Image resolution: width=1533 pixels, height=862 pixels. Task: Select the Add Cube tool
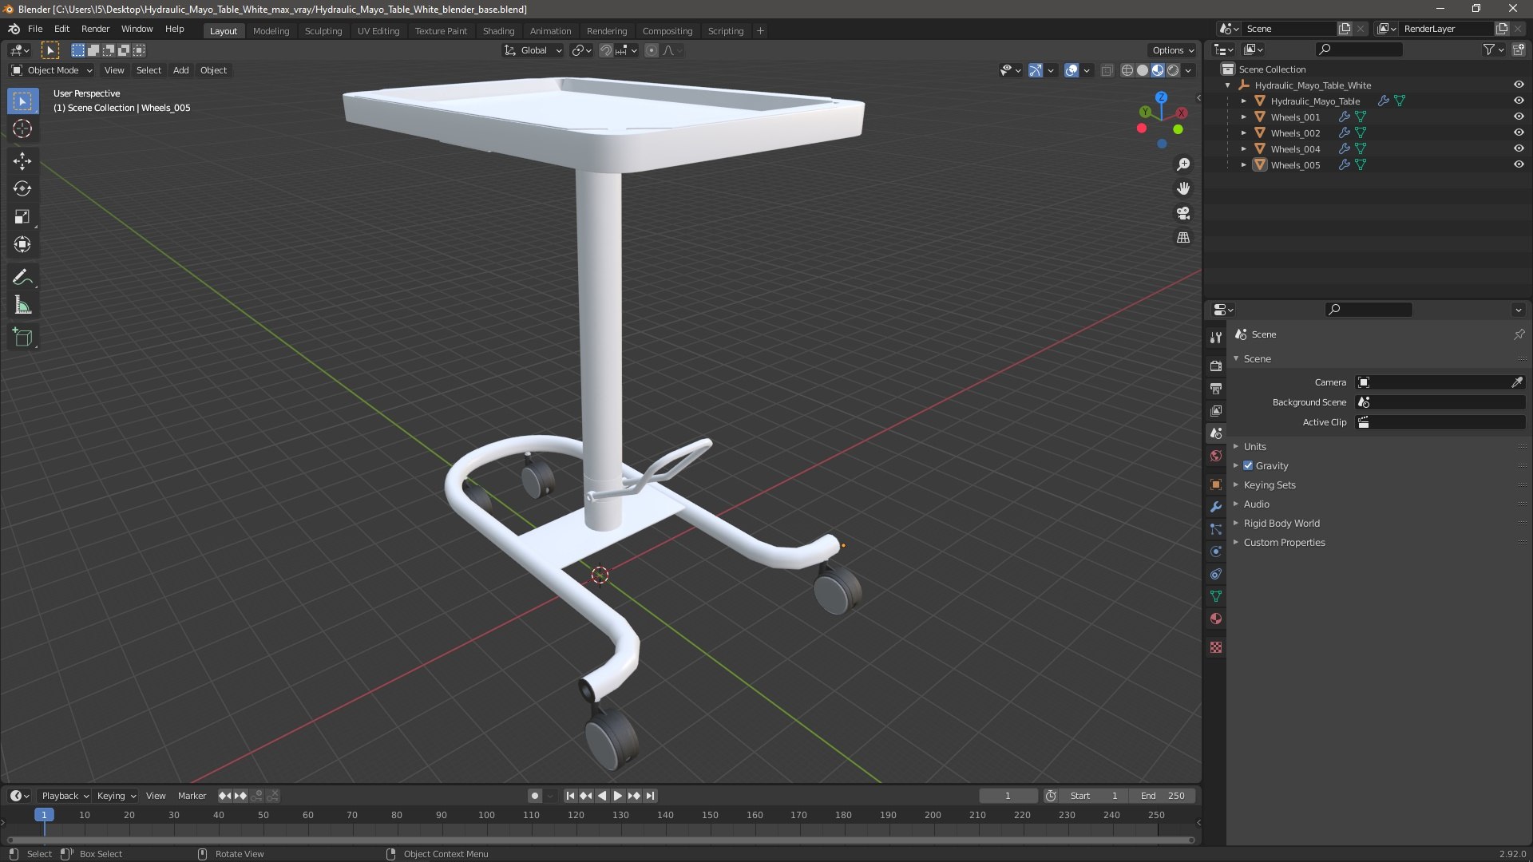click(22, 338)
